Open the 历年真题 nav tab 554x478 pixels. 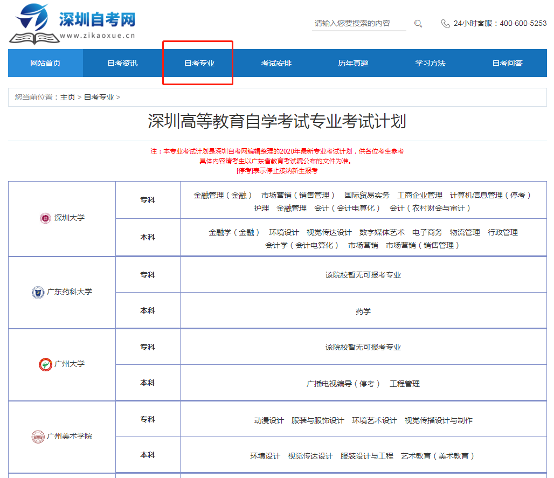(354, 63)
